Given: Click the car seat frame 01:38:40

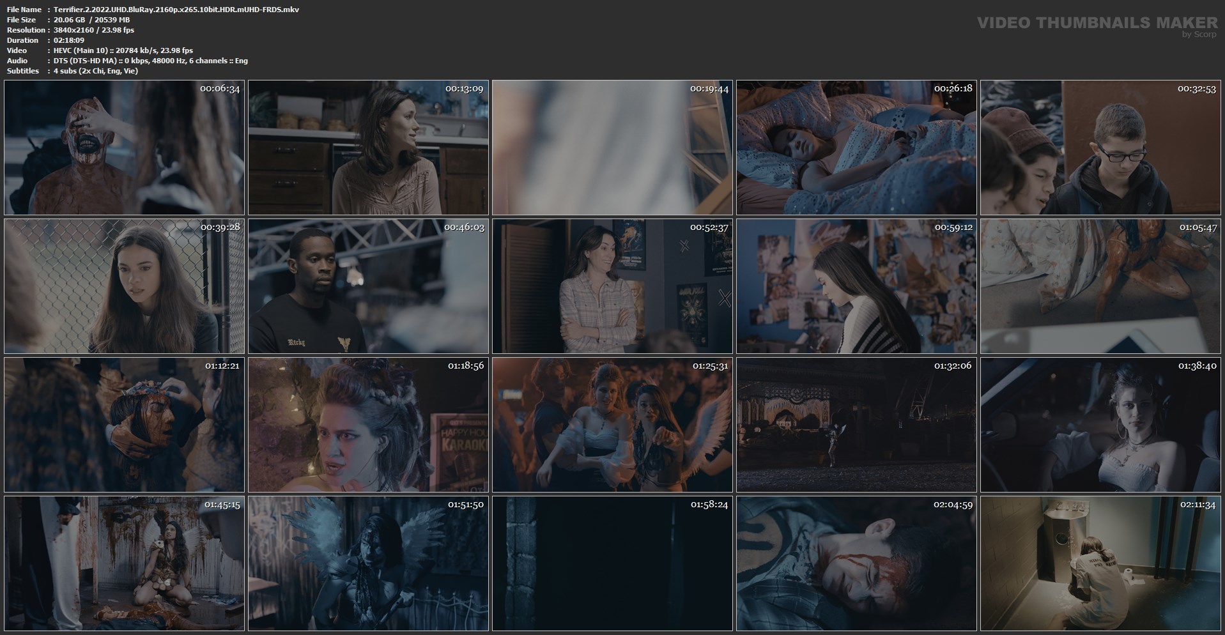Looking at the screenshot, I should (1101, 425).
